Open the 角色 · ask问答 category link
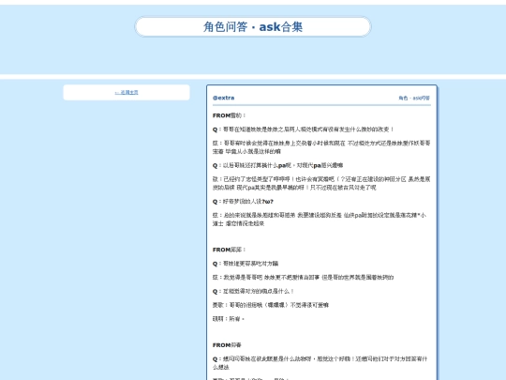506x380 pixels. [x=414, y=98]
